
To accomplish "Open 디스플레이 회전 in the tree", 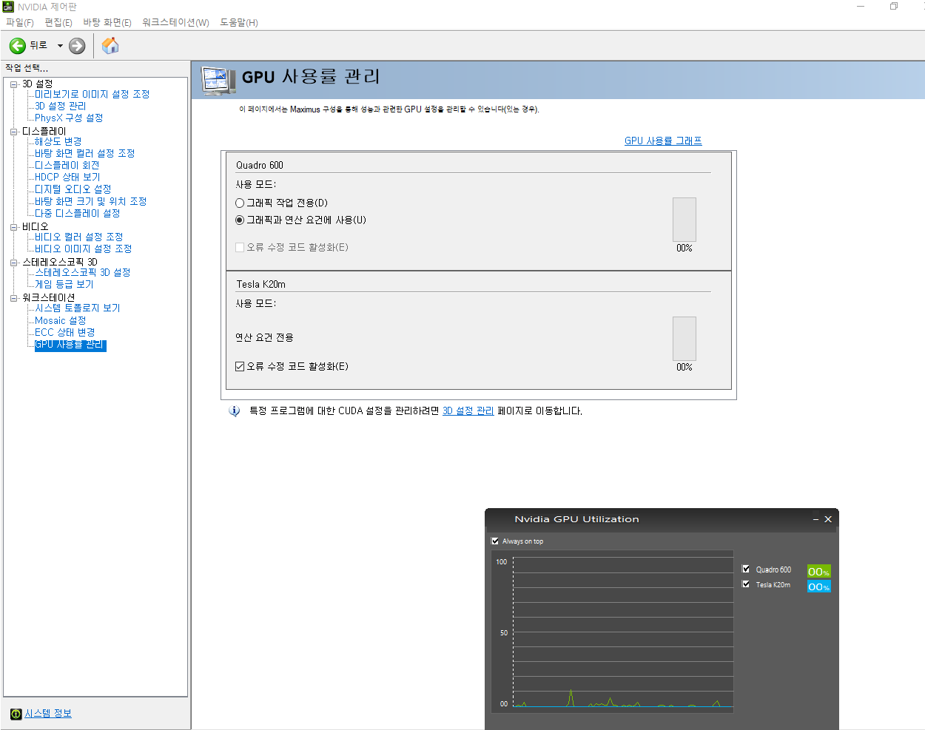I will tap(67, 166).
